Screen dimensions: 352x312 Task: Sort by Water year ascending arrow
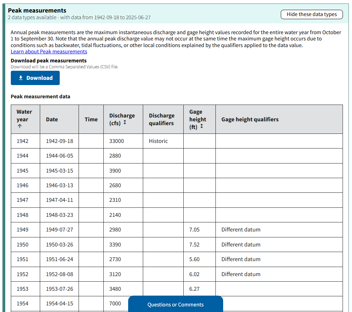[x=20, y=126]
